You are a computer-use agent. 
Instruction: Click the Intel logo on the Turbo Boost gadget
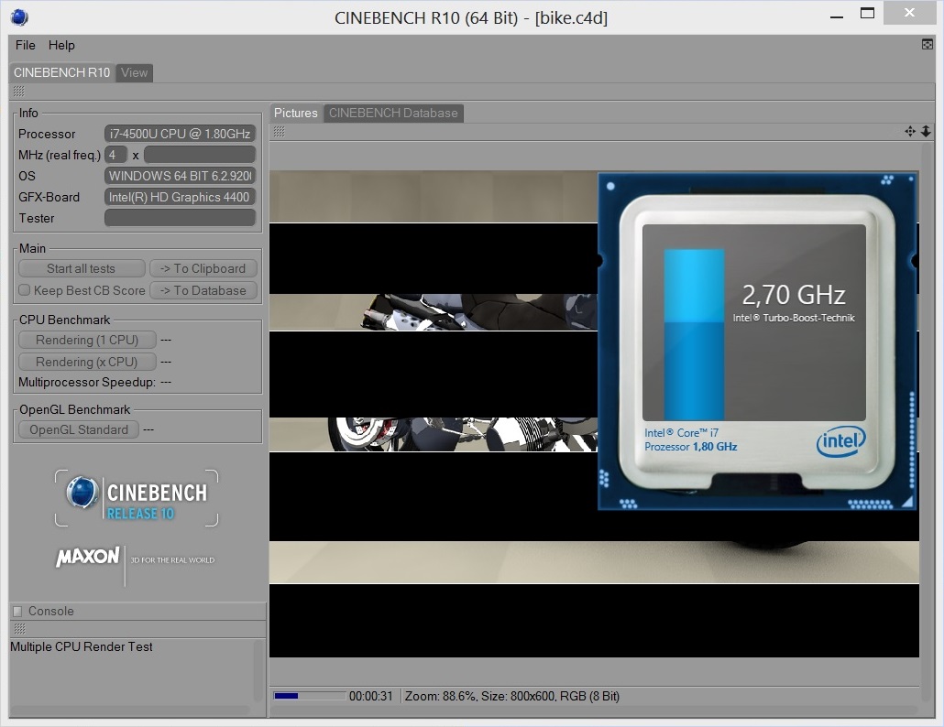tap(841, 441)
